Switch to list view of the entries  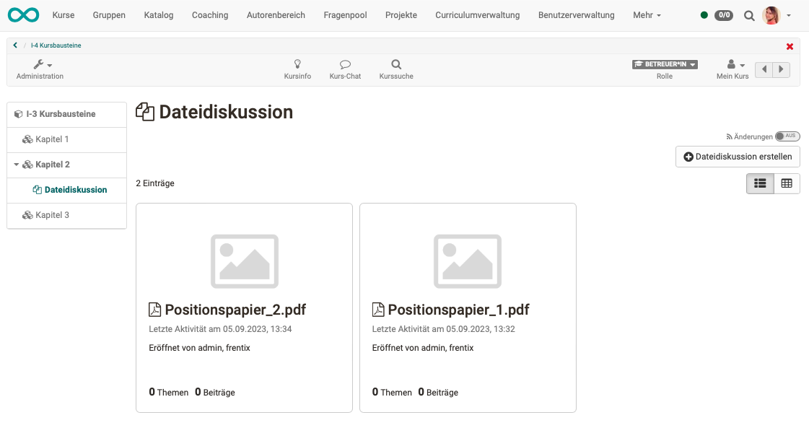(x=759, y=183)
